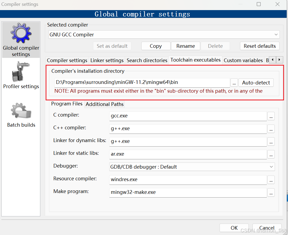
Task: Focus the ar.exe static linker field
Action: 188,154
